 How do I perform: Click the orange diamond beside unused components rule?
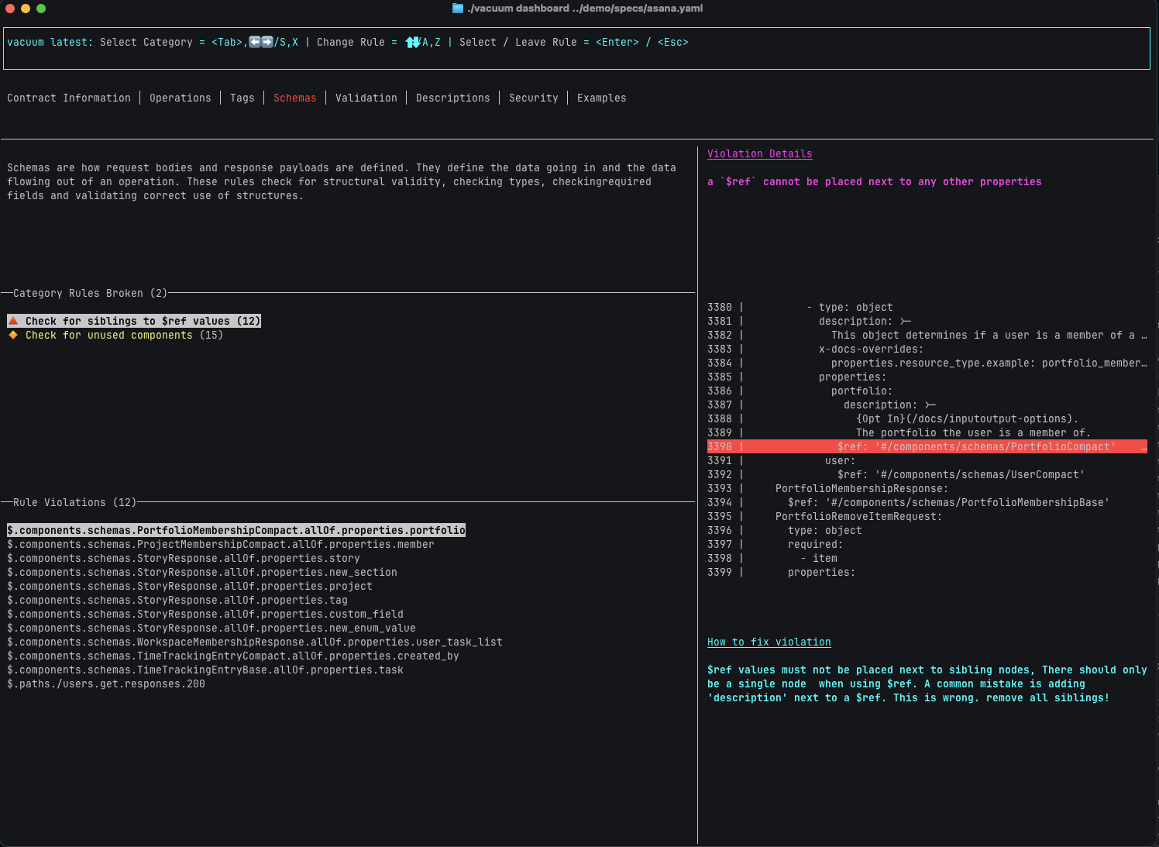coord(13,335)
